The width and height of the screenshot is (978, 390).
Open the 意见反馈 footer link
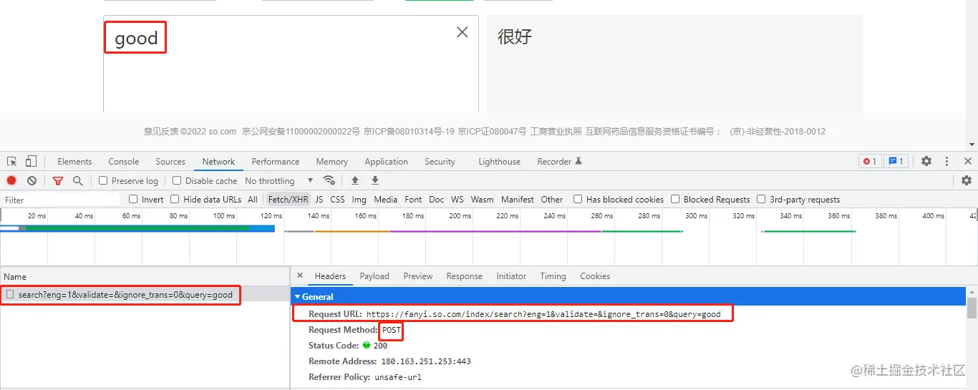click(x=161, y=132)
